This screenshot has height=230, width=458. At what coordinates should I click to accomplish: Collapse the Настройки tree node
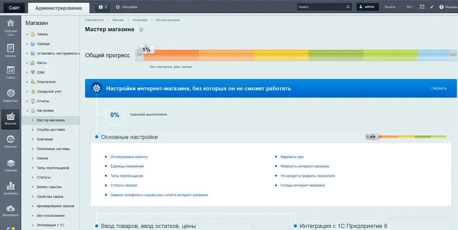(27, 111)
